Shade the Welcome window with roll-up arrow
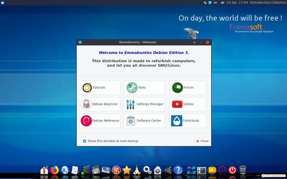Screen dimensions: 287x179 tap(194, 42)
